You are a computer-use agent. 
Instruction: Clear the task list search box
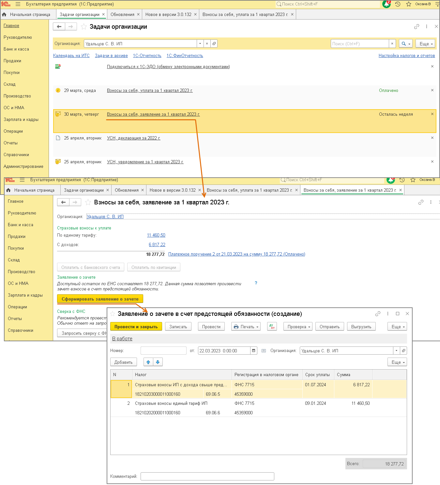tap(392, 44)
